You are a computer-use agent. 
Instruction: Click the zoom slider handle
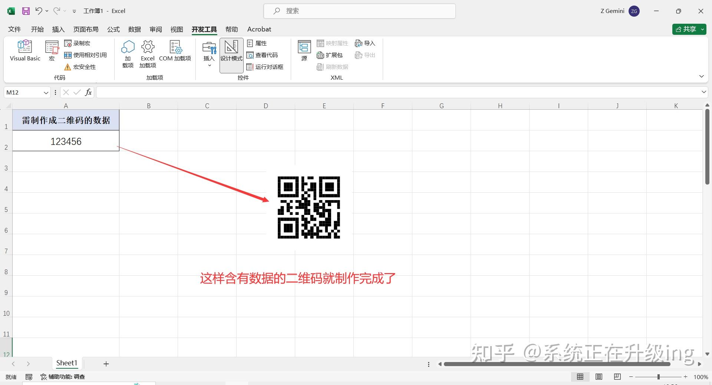pos(659,377)
